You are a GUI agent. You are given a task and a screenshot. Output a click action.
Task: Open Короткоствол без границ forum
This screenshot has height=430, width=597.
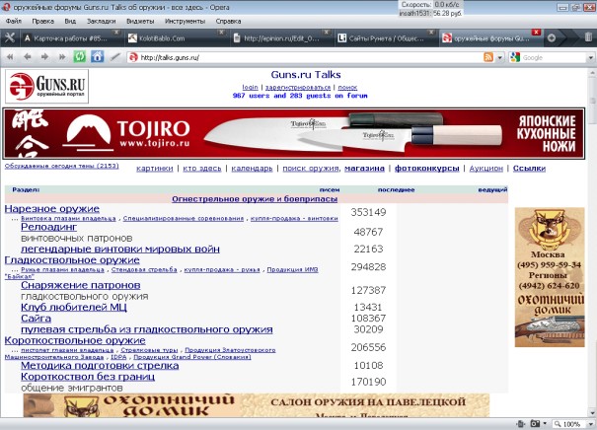pyautogui.click(x=88, y=377)
